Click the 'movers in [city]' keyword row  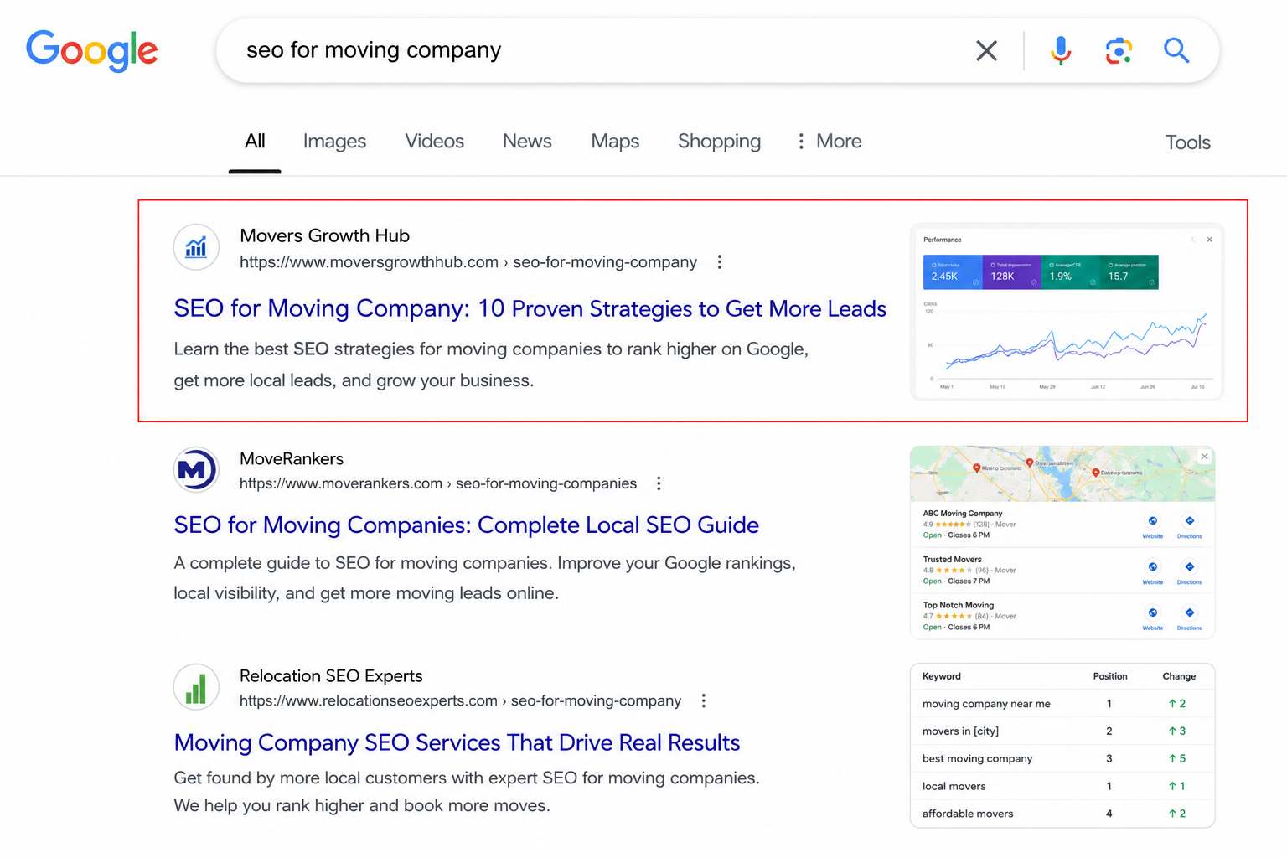1062,731
